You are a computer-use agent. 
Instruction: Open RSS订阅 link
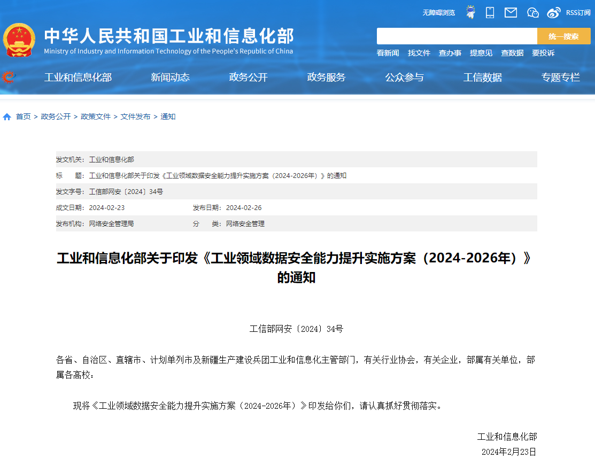(578, 13)
